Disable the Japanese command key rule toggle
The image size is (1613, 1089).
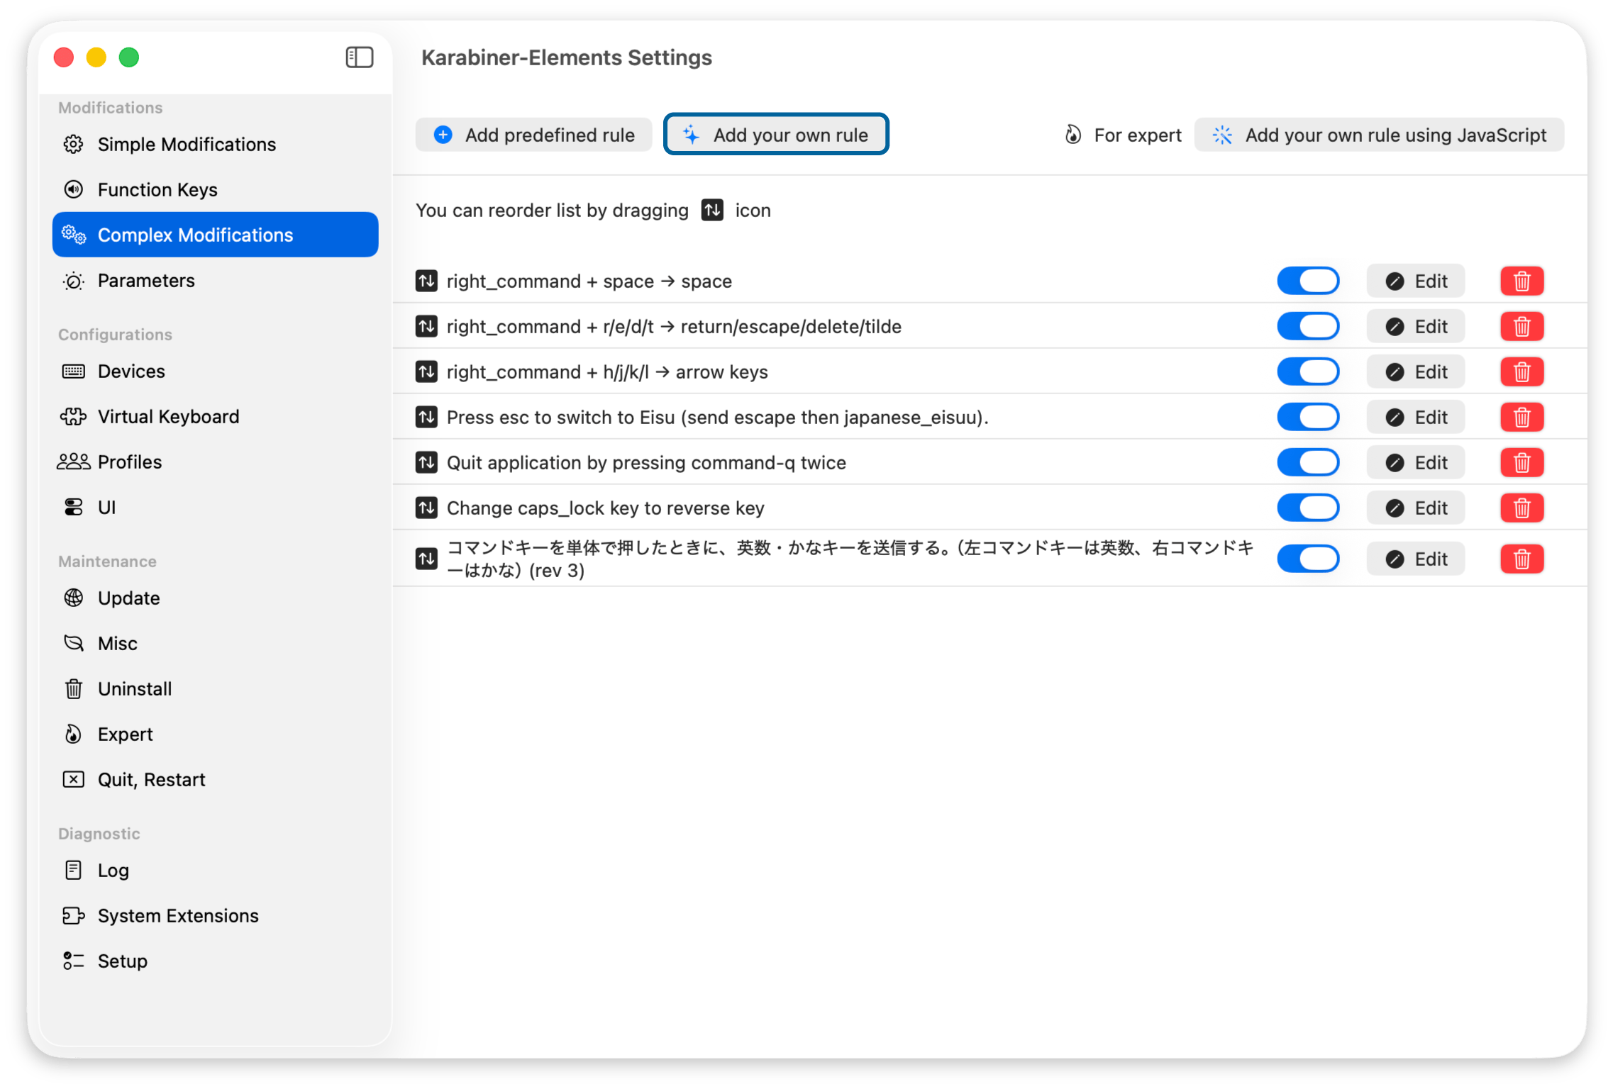click(1308, 559)
